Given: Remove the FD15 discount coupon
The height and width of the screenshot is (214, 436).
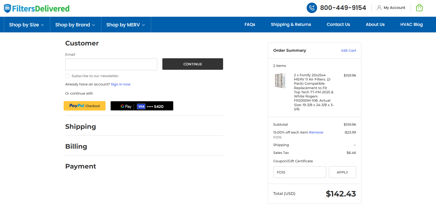Looking at the screenshot, I should pos(316,132).
